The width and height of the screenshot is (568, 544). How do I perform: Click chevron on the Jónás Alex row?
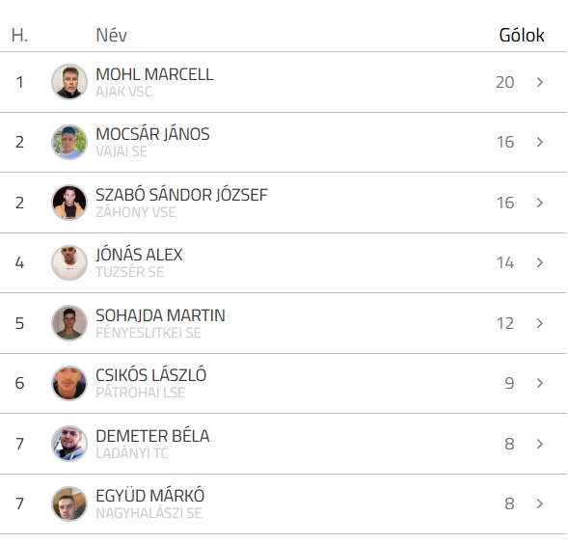coord(540,262)
